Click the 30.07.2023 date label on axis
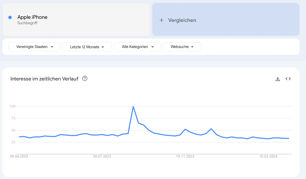The image size is (306, 179). tap(102, 156)
